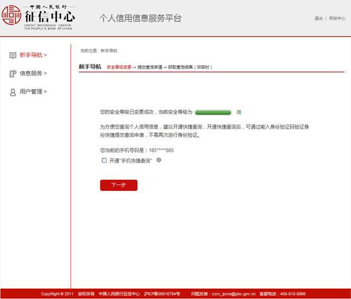Click the 个人信用信息服务平台 title
The image size is (351, 299).
click(x=140, y=18)
